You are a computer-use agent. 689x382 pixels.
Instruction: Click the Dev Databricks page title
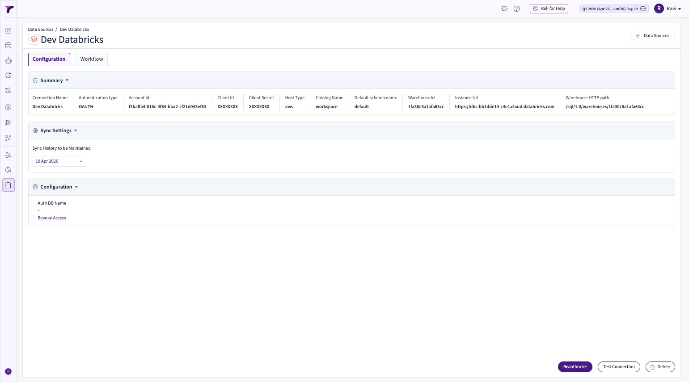pos(72,40)
